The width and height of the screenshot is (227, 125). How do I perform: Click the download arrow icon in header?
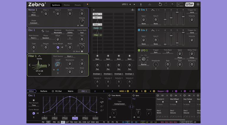141,4
